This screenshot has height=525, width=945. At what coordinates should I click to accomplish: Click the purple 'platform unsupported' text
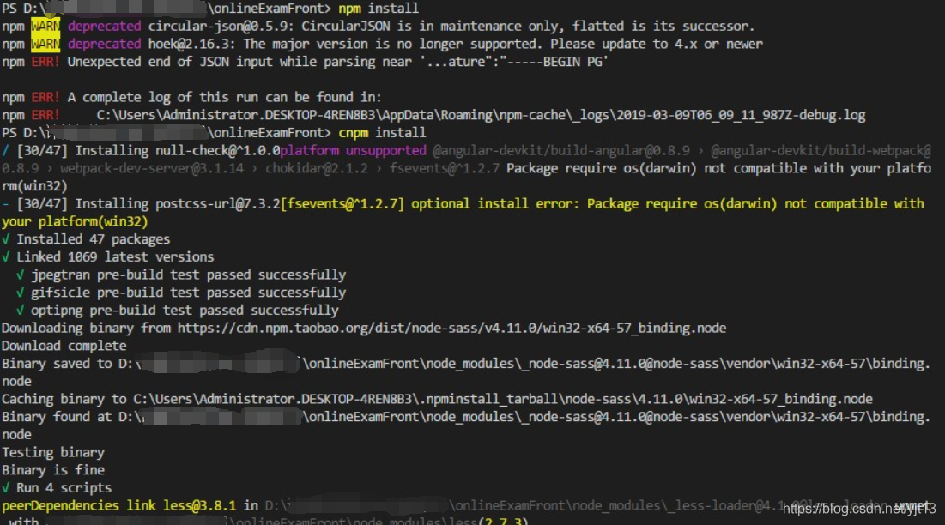coord(353,150)
